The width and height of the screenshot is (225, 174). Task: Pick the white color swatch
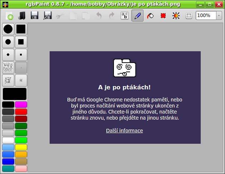[8, 140]
